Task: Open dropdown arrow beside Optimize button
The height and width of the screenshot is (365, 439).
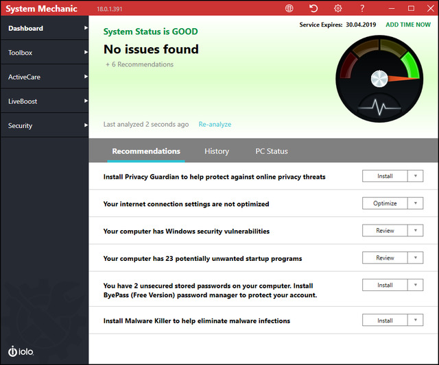Action: coord(416,203)
